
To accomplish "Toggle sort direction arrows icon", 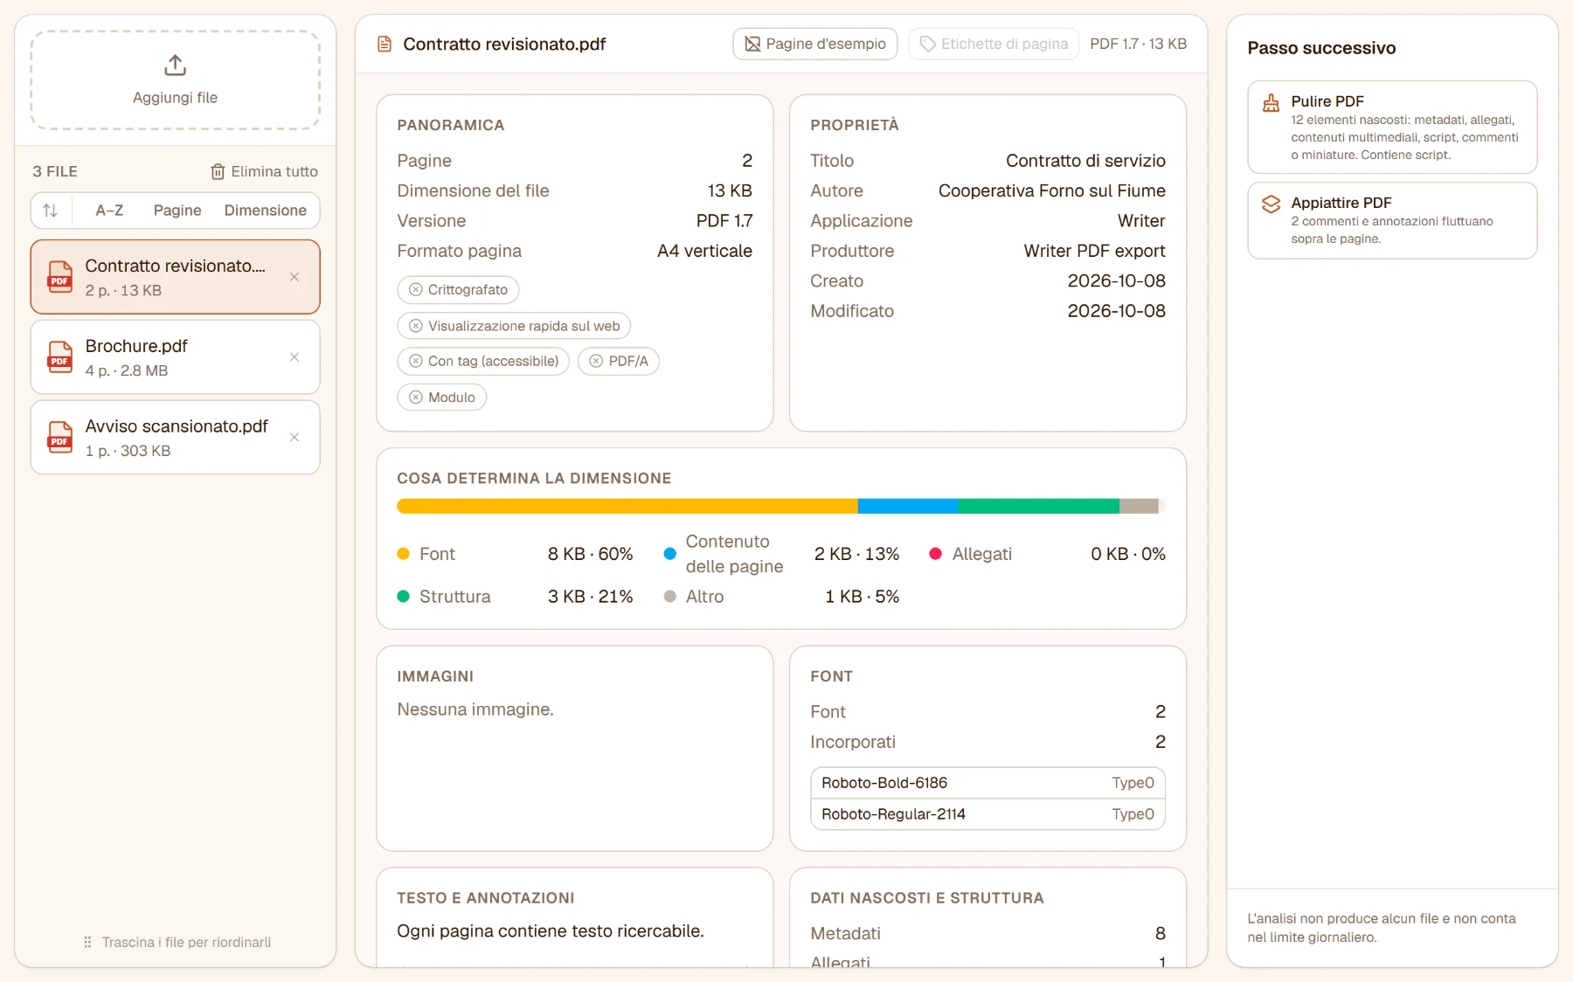I will (x=51, y=211).
